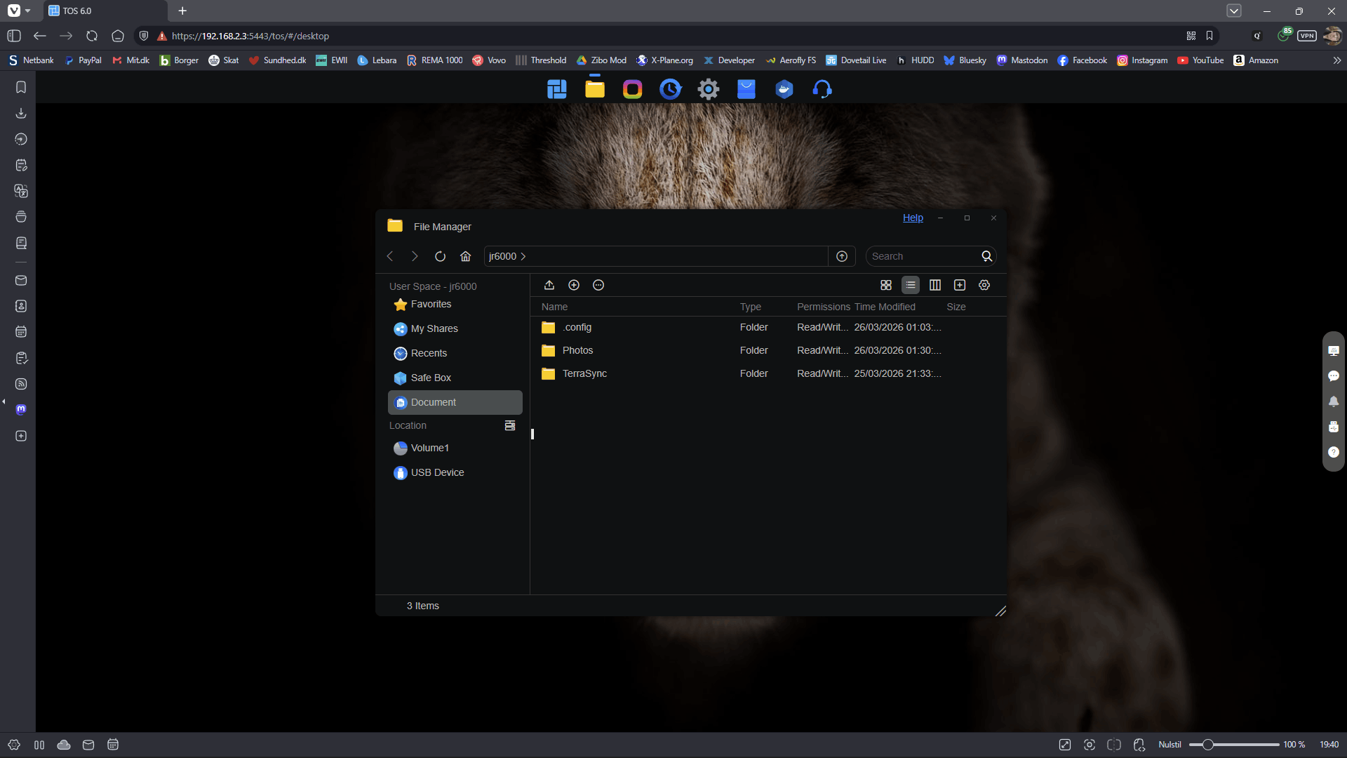Image resolution: width=1347 pixels, height=758 pixels.
Task: Toggle the Vivaldi sidebar panel
Action: pos(13,36)
